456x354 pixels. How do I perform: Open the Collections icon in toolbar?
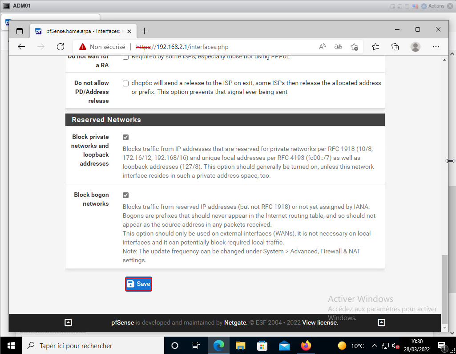395,47
